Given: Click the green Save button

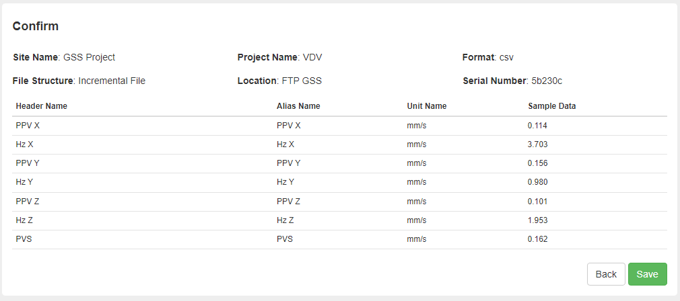Looking at the screenshot, I should 648,274.
